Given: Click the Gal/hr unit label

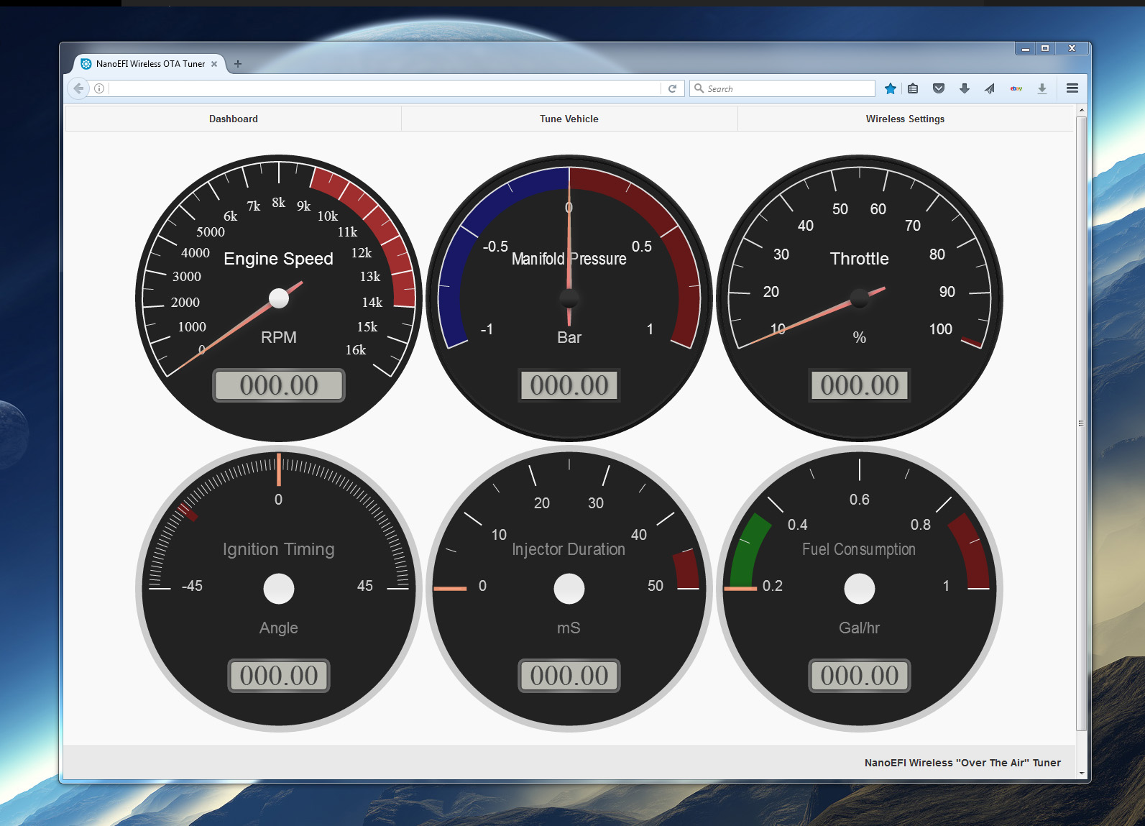Looking at the screenshot, I should pyautogui.click(x=860, y=628).
